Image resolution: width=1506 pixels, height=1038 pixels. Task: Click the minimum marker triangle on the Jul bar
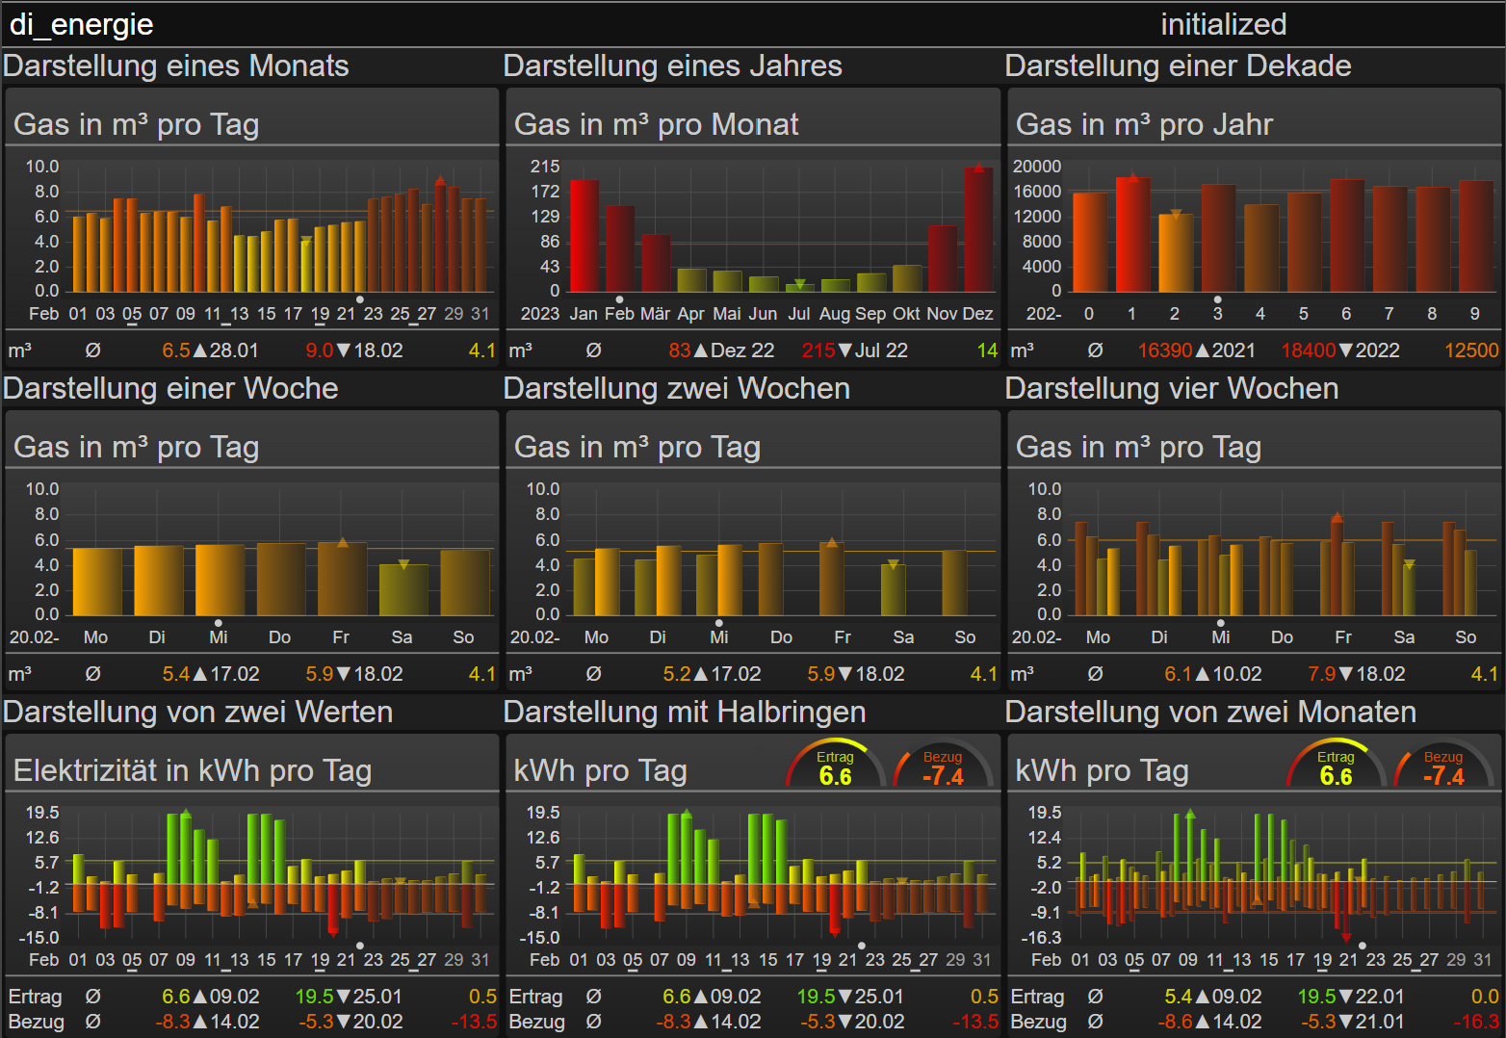coord(799,283)
